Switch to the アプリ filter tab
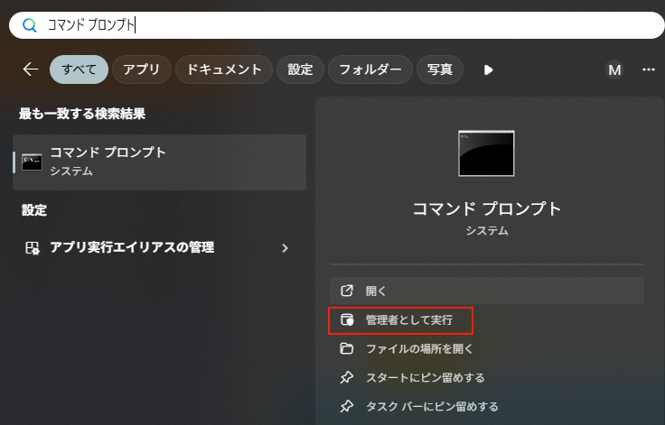Image resolution: width=665 pixels, height=425 pixels. 142,69
